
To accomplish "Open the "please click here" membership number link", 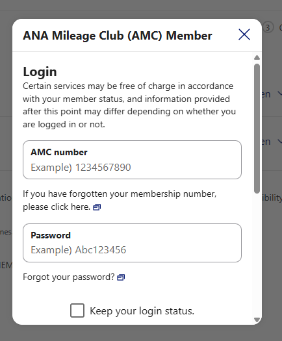I will coord(57,207).
